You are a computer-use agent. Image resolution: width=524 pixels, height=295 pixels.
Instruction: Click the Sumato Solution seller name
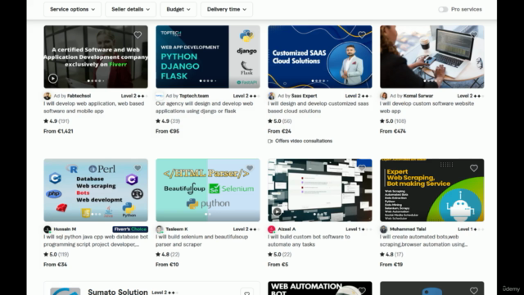118,292
